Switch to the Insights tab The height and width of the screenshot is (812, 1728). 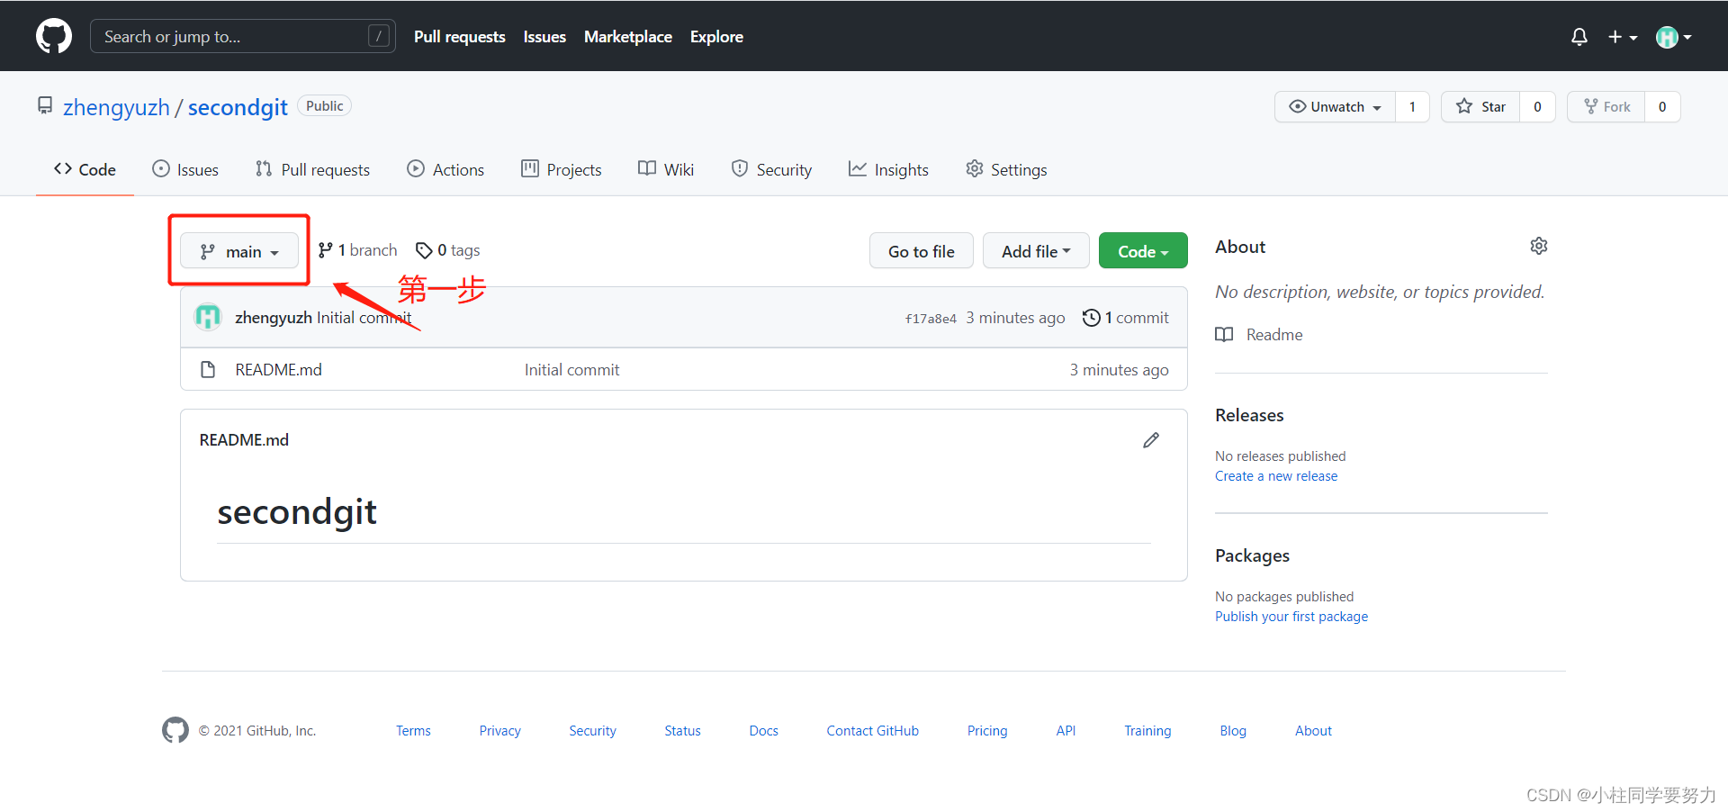tap(888, 169)
